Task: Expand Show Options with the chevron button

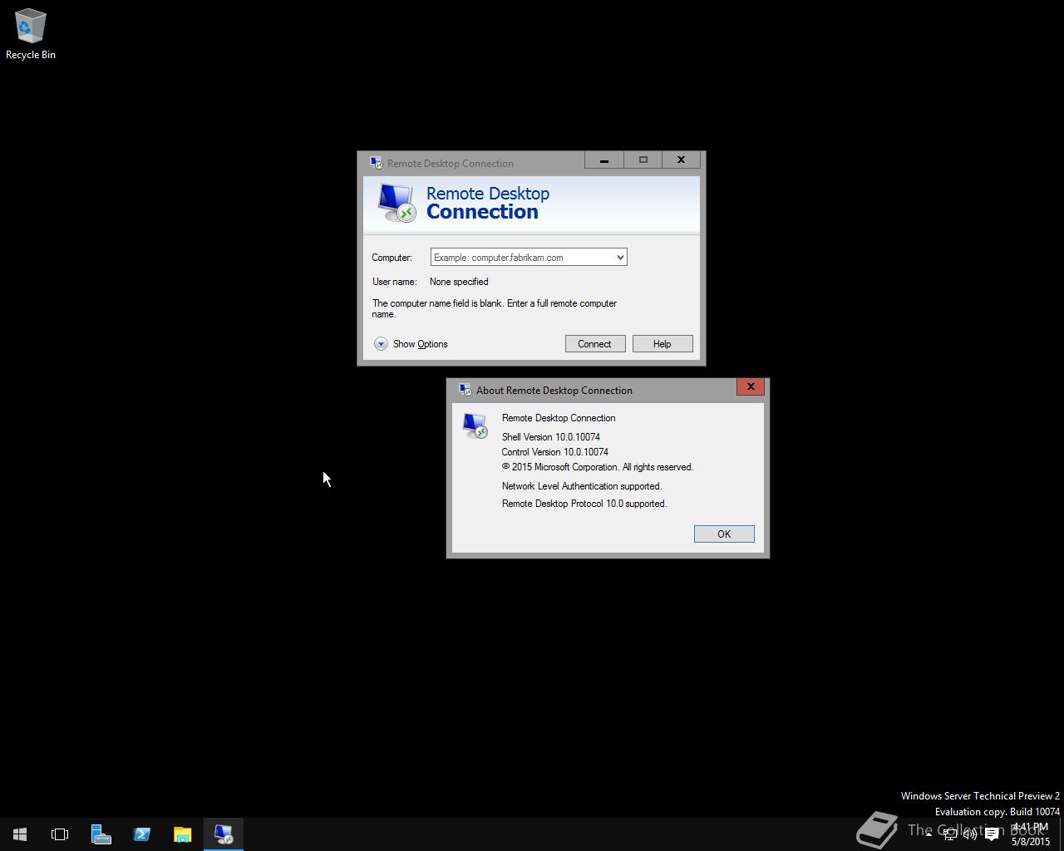Action: click(x=381, y=344)
